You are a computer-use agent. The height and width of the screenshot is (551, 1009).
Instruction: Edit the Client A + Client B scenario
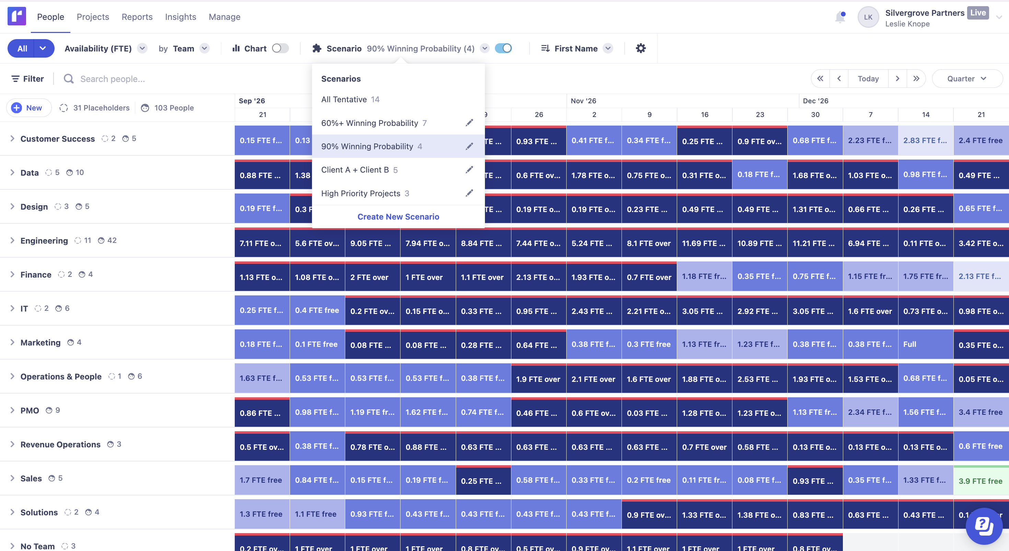point(469,169)
